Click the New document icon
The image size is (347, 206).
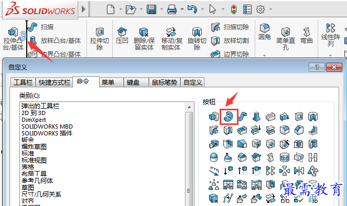pos(111,9)
